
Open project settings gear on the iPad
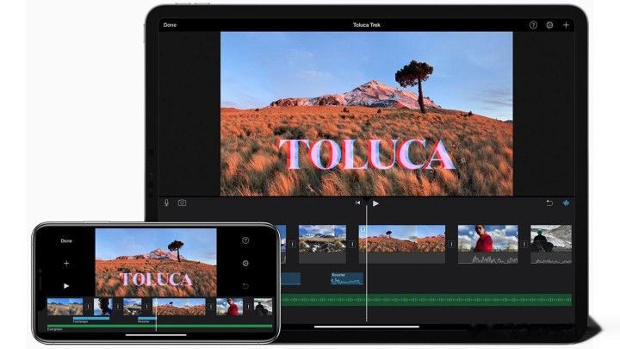click(549, 25)
